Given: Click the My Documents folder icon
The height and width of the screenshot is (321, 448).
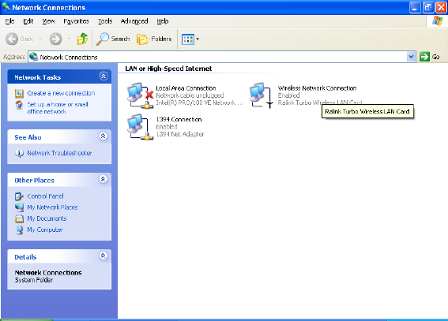Looking at the screenshot, I should [x=19, y=218].
